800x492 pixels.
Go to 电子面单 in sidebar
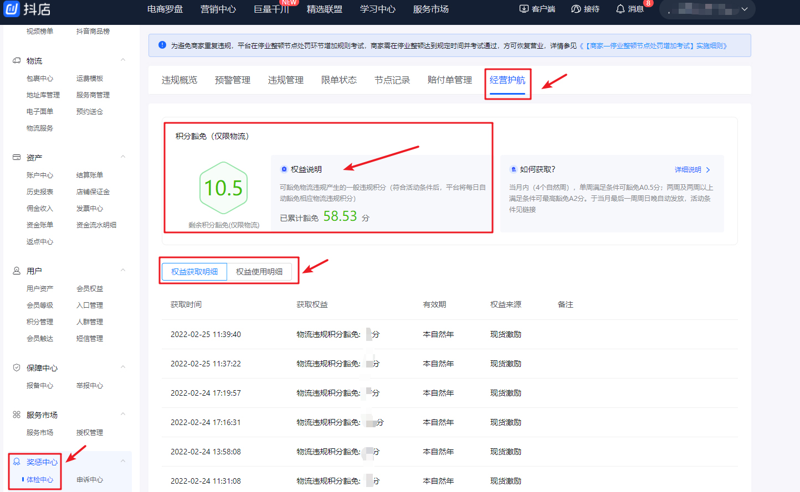[x=40, y=112]
